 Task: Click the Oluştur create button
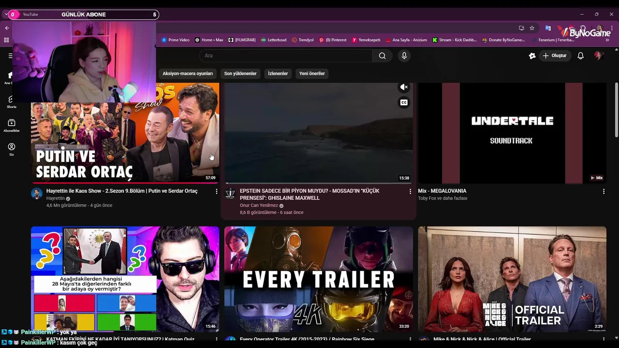point(554,56)
